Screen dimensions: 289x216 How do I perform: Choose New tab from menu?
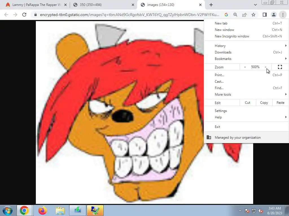click(x=246, y=23)
